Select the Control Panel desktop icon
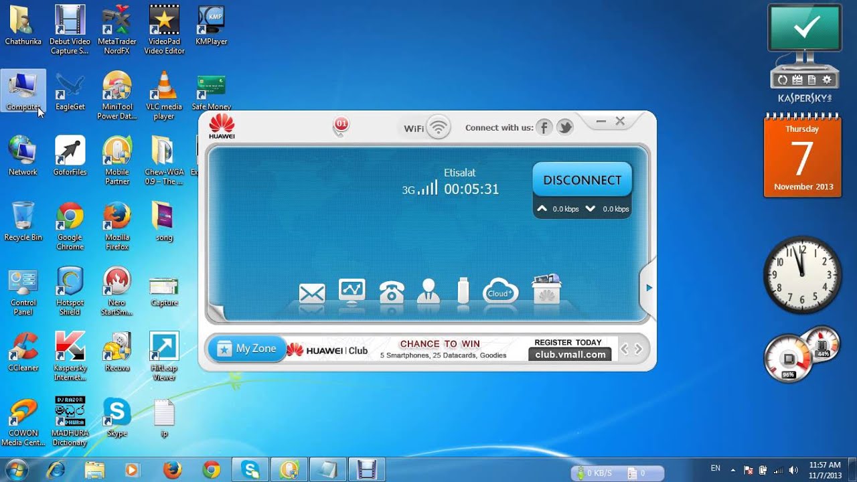Screen dimensions: 857x482 pyautogui.click(x=23, y=291)
